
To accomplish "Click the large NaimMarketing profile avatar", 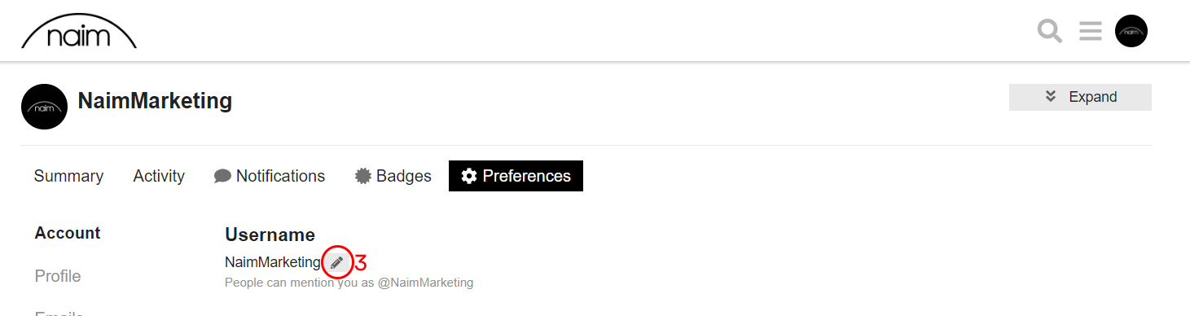I will [44, 107].
